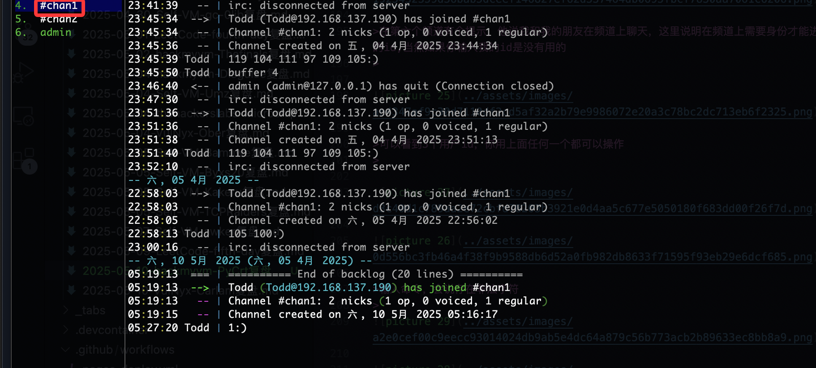Switch to the #chan2 buffer

tap(59, 19)
